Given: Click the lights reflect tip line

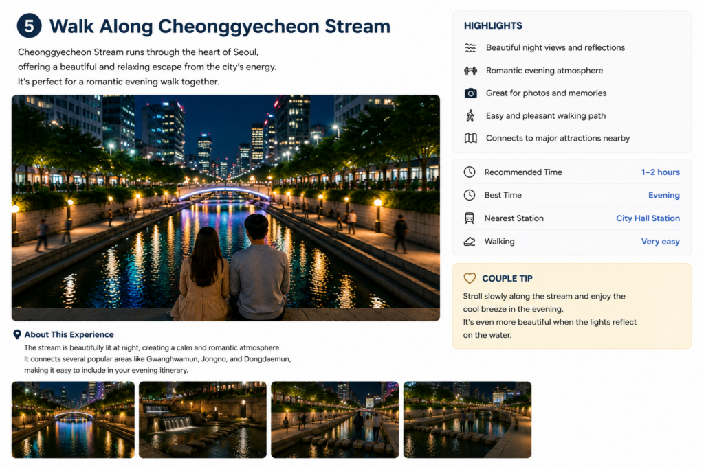Looking at the screenshot, I should pos(549,322).
